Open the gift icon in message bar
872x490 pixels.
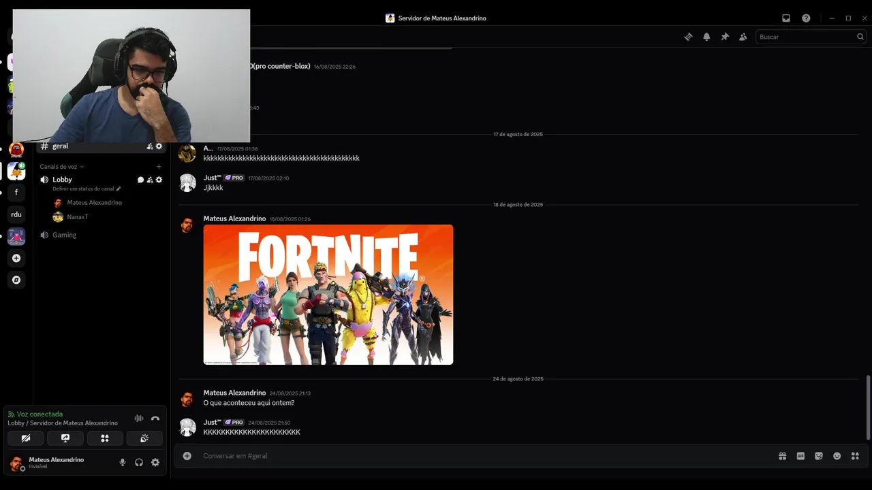point(783,456)
